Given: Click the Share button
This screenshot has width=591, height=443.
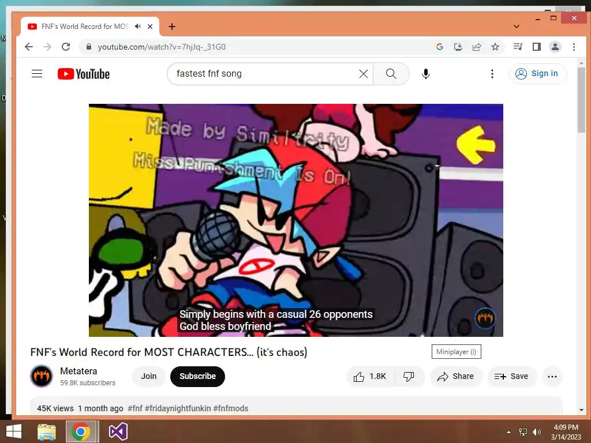Looking at the screenshot, I should pos(456,376).
